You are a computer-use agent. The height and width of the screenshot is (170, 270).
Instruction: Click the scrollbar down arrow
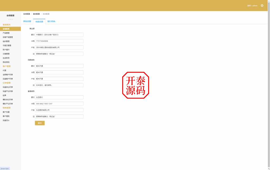pyautogui.click(x=269, y=169)
